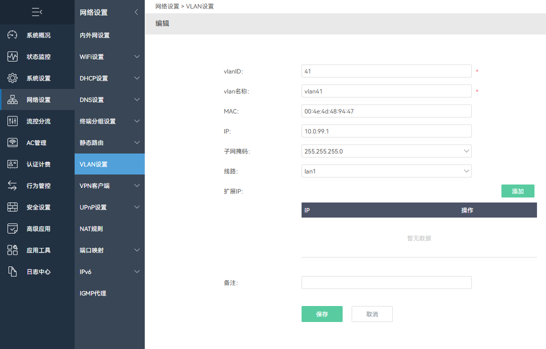
Task: Collapse the main sidebar with hamburger icon
Action: click(x=37, y=12)
